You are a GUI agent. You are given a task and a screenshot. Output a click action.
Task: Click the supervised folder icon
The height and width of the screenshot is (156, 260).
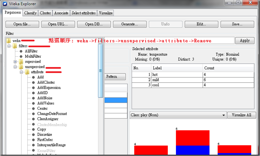(21, 61)
